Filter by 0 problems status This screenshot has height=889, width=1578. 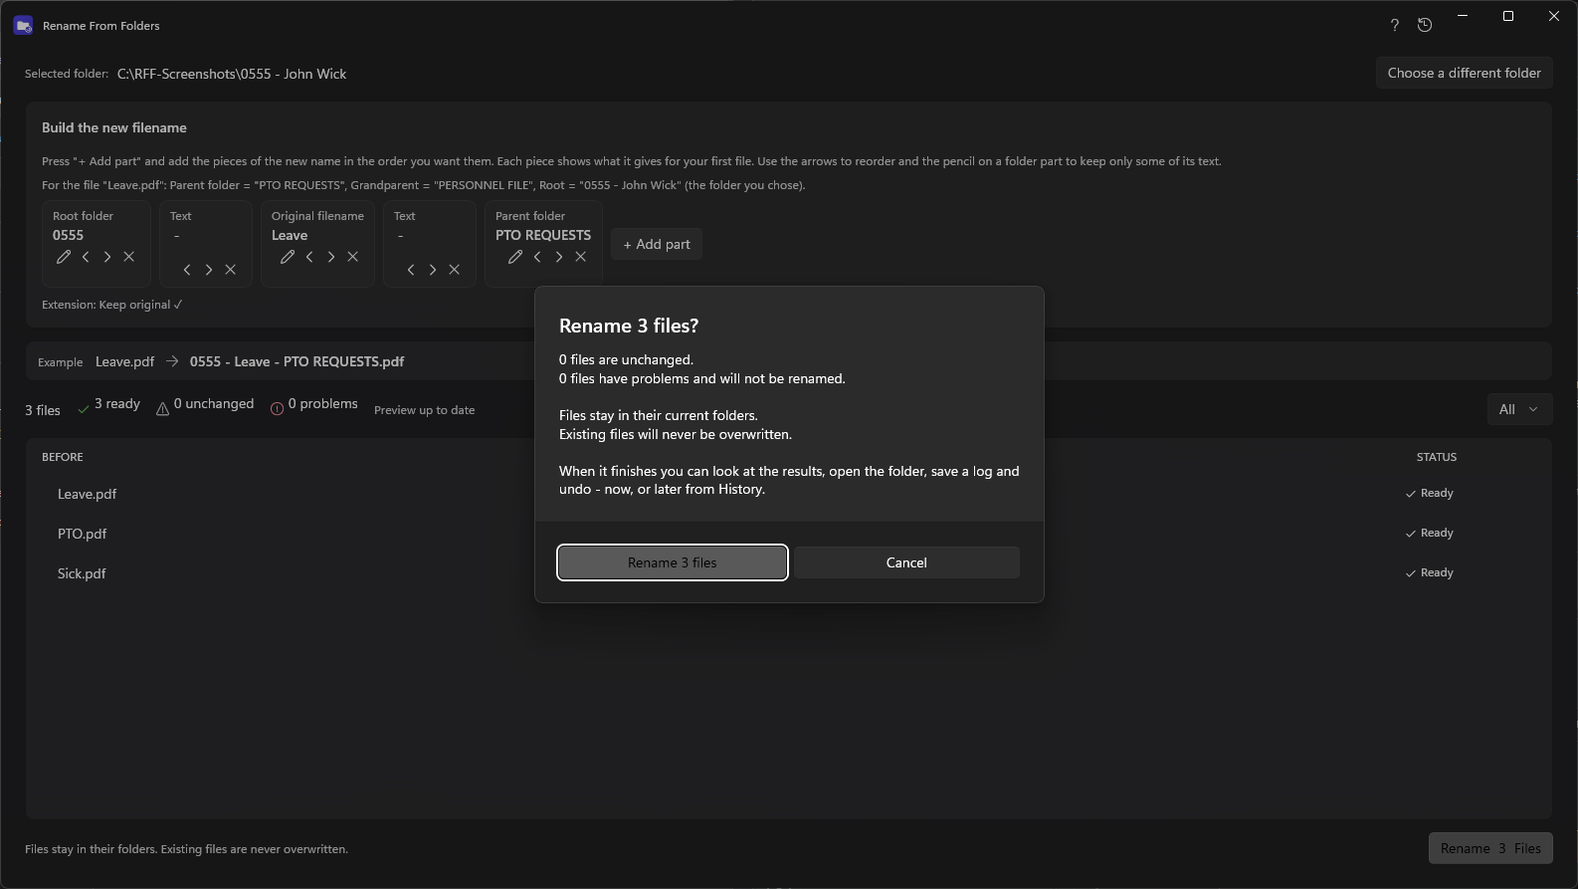point(313,404)
